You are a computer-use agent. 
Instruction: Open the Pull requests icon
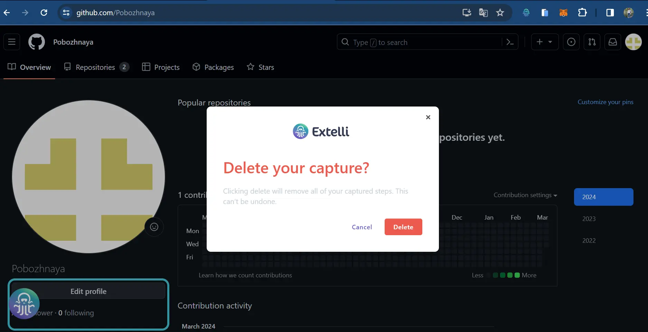coord(592,42)
